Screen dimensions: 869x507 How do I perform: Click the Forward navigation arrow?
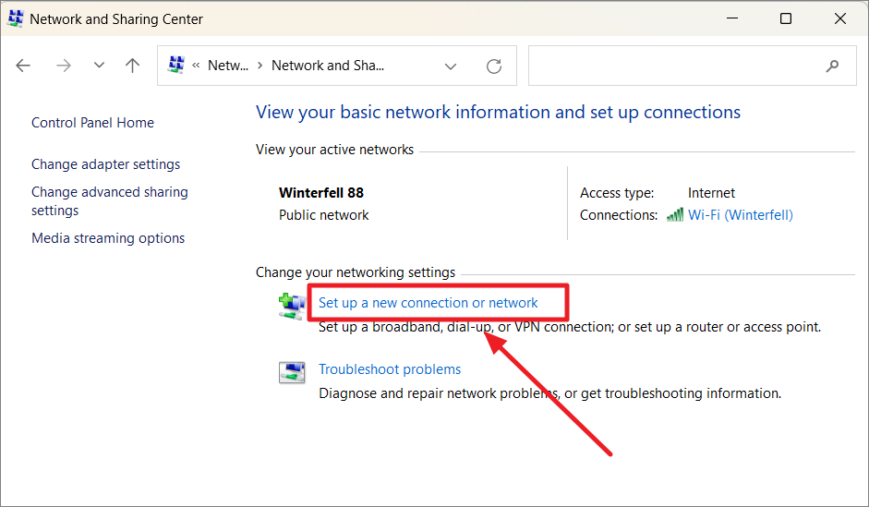pyautogui.click(x=63, y=66)
